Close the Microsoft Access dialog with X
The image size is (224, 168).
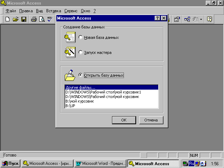pyautogui.click(x=164, y=18)
